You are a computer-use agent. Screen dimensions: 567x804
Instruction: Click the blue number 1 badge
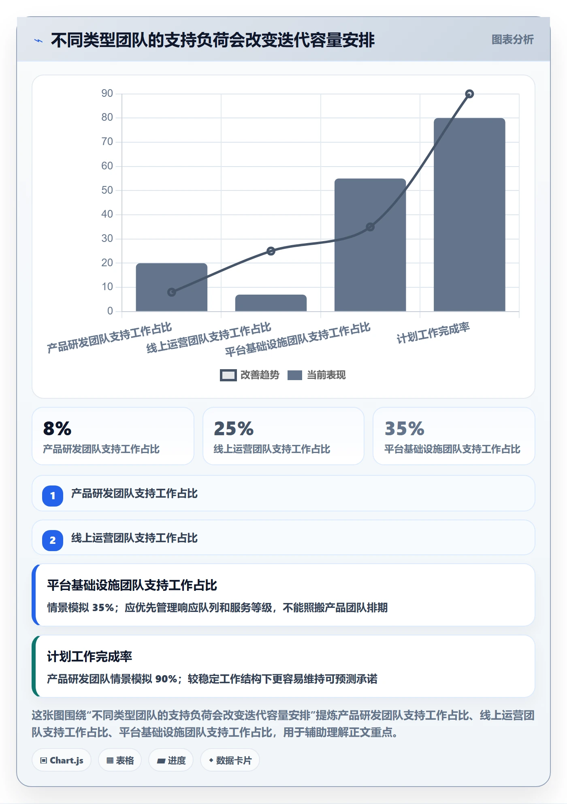(53, 496)
